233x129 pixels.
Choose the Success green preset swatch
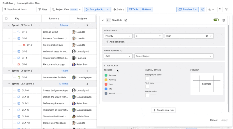click(x=106, y=75)
